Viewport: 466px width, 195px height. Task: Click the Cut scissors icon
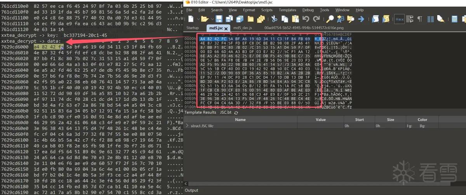coord(274,19)
